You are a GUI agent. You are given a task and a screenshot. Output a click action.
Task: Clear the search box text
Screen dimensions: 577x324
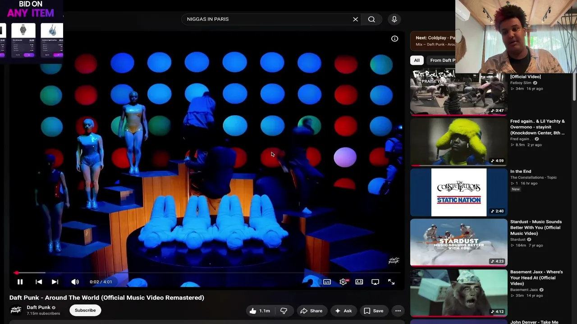point(355,19)
